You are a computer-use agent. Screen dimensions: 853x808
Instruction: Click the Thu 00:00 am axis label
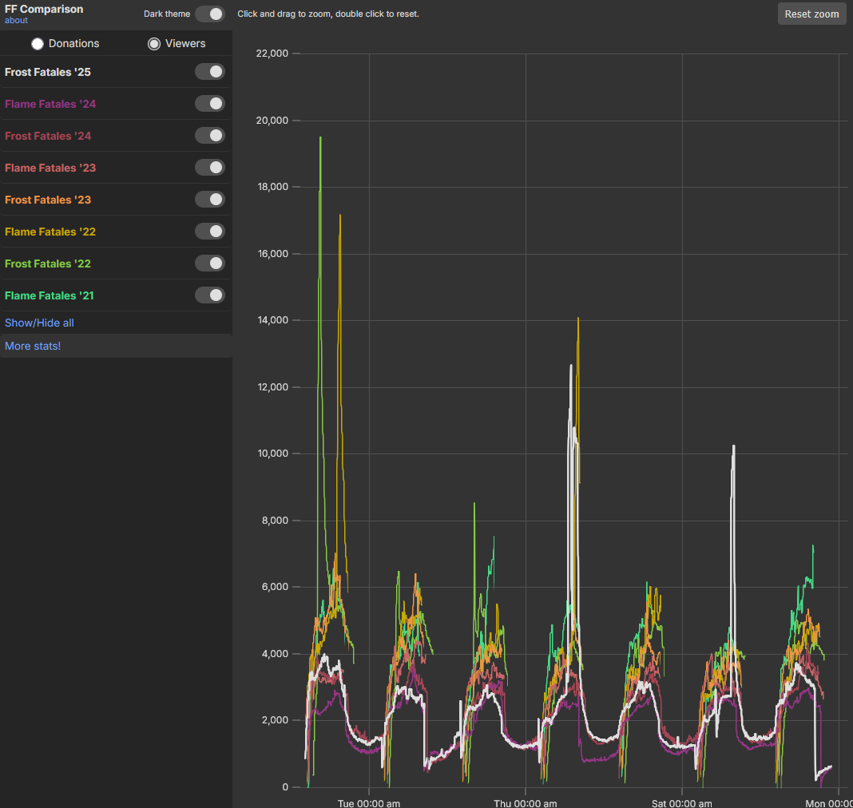526,803
